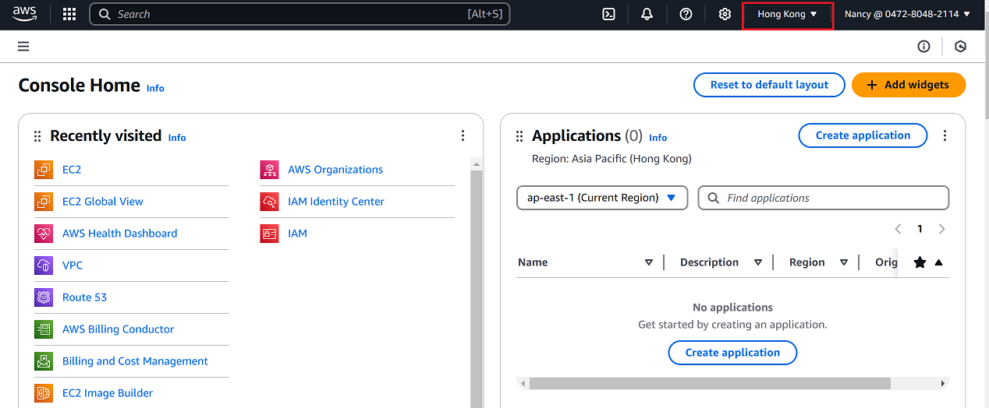Open the services grid menu

point(69,14)
